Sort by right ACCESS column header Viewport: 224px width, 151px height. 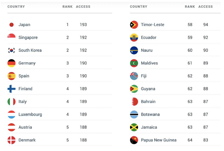205,7
